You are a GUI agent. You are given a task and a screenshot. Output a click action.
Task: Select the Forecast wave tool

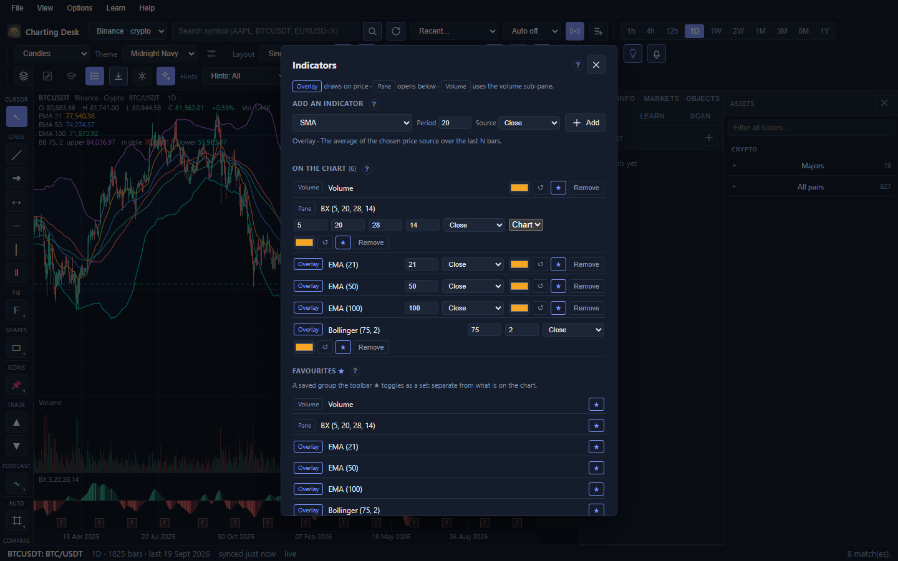coord(17,484)
